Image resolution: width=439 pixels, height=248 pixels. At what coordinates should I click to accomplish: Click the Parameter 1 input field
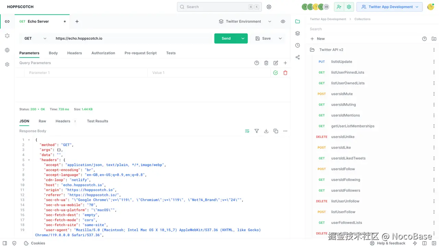pos(86,73)
